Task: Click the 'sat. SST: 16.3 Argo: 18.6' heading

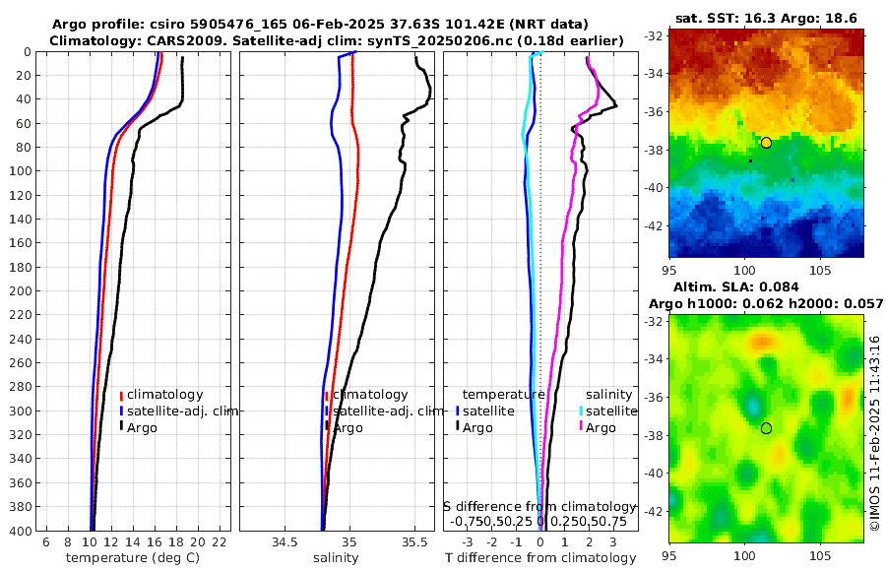Action: click(766, 19)
